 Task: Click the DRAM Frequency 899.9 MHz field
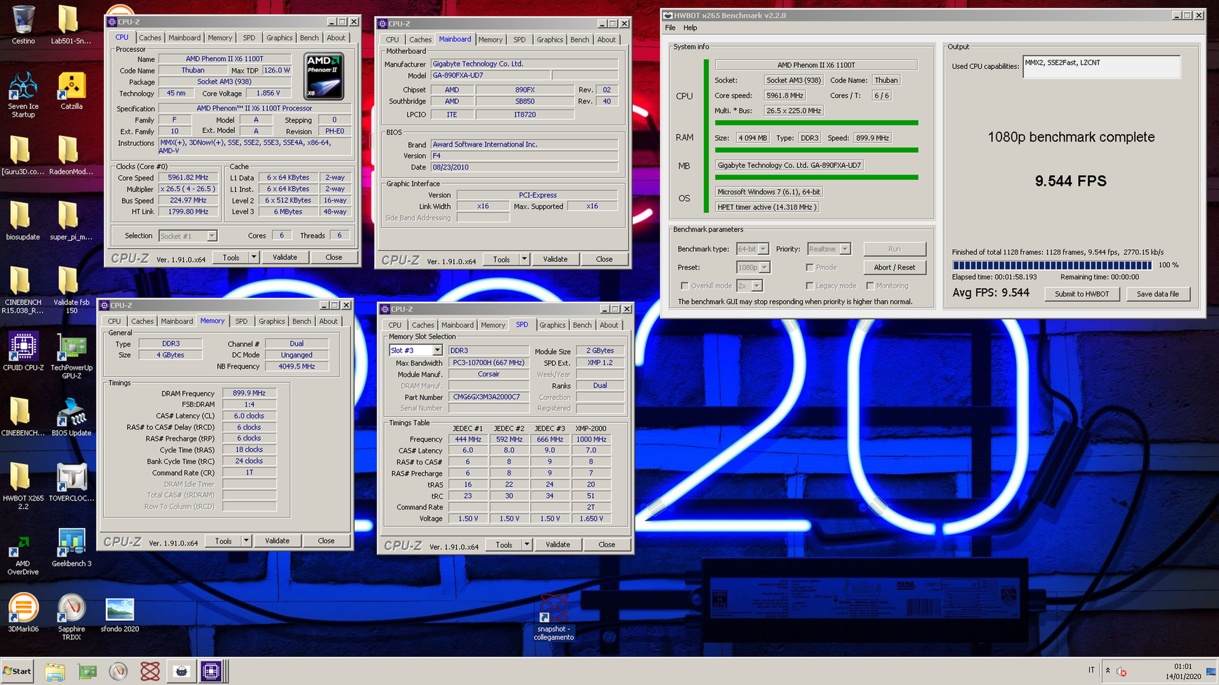(249, 393)
